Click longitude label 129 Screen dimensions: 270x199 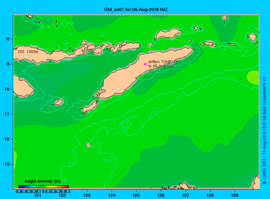point(235,195)
